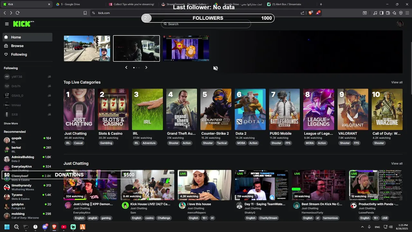This screenshot has height=232, width=412.
Task: Click View all for Top Live Categories
Action: tap(397, 82)
